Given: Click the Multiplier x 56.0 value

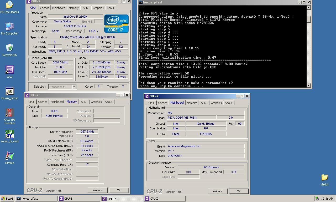Looking at the screenshot, I should point(60,67).
